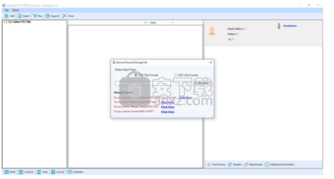This screenshot has height=179, width=334.
Task: Click the Export toolbar button
Action: [x=24, y=16]
